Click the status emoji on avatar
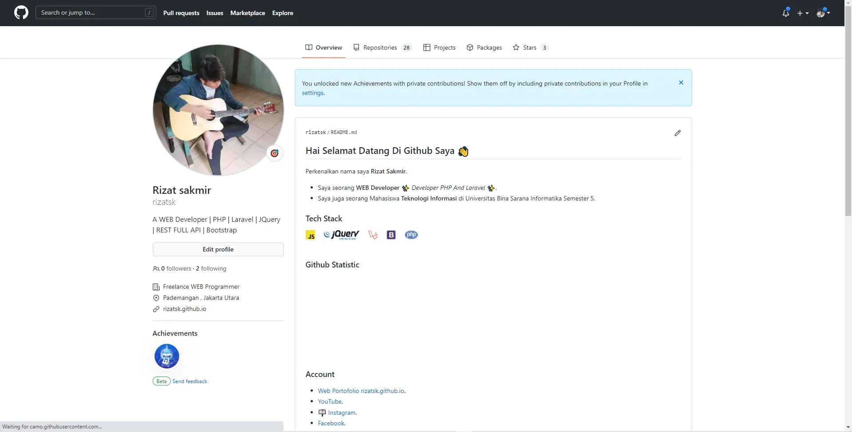 pyautogui.click(x=275, y=153)
